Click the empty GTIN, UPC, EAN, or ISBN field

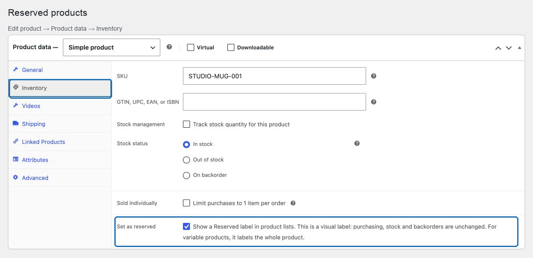(274, 102)
